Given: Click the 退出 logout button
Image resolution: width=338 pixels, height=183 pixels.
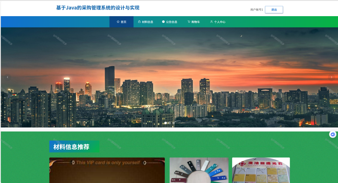Looking at the screenshot, I should click(274, 10).
